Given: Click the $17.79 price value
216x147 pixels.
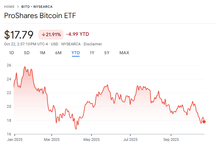Looking at the screenshot, I should point(19,34).
